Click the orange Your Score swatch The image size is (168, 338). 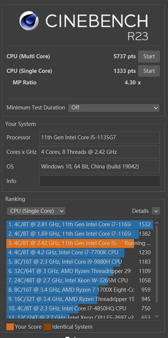pyautogui.click(x=10, y=327)
